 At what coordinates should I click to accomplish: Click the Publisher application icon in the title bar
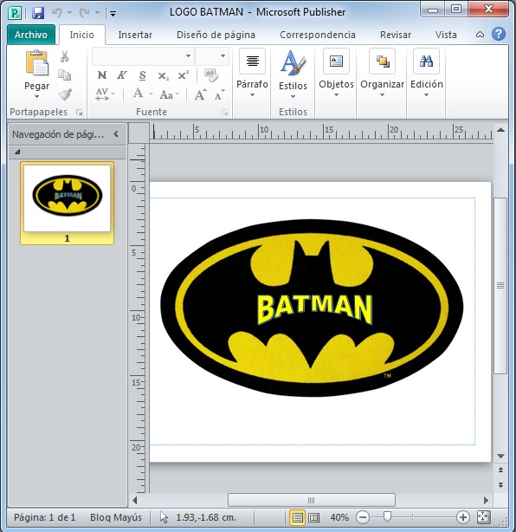(15, 13)
